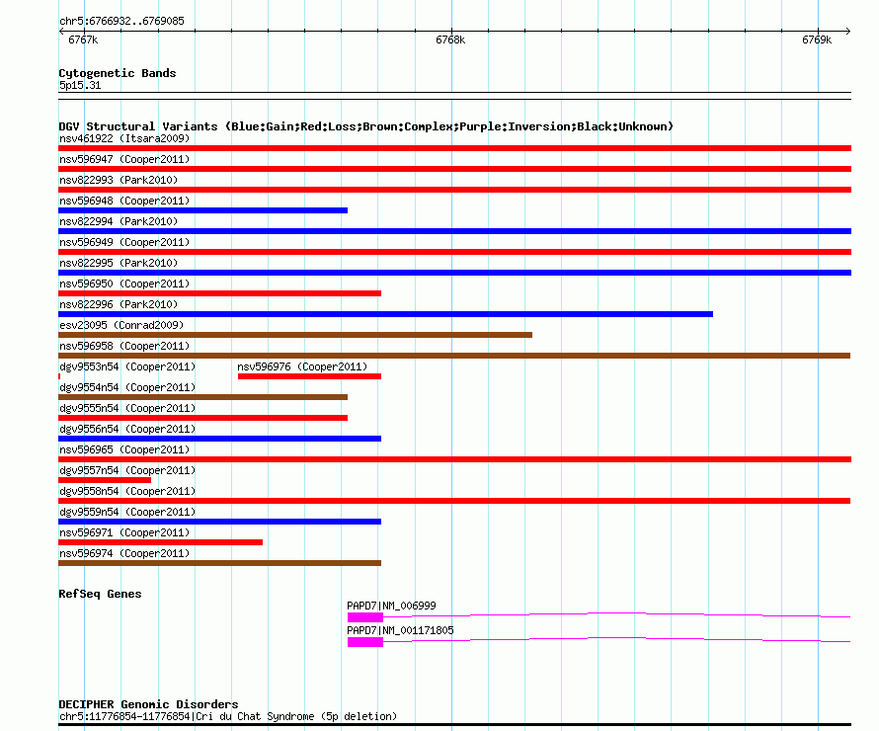Open the DECIPHER Genomic Disorders track title
879x731 pixels.
pyautogui.click(x=148, y=704)
